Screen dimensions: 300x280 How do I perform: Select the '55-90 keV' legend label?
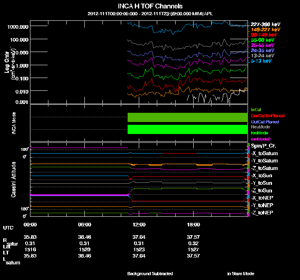(262, 40)
